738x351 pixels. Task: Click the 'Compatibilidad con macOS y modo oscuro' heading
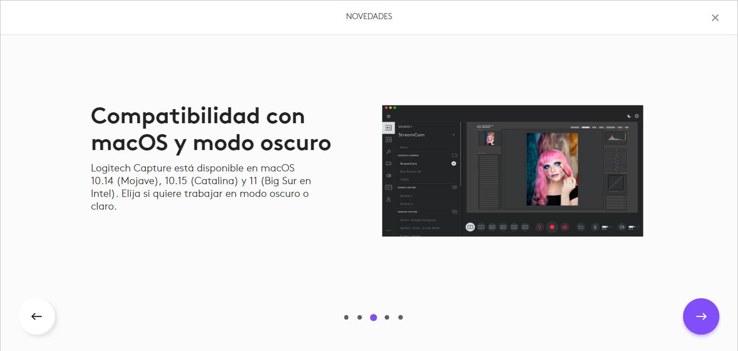pos(211,129)
